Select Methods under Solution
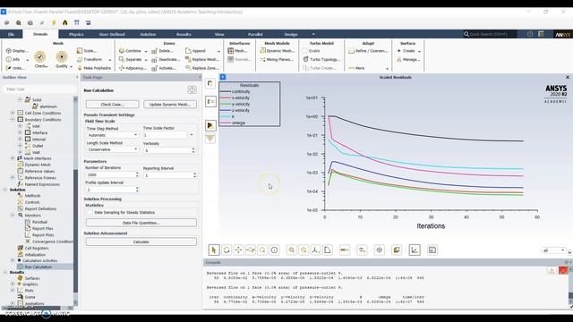The image size is (573, 322). pos(32,196)
